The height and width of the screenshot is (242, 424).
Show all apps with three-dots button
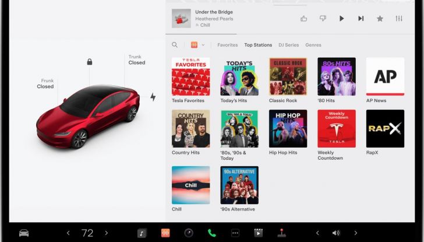click(235, 233)
